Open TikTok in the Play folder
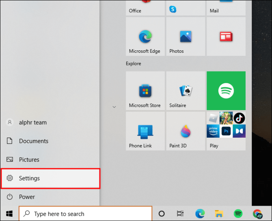Screen dimensions: 272x221 tap(239, 118)
